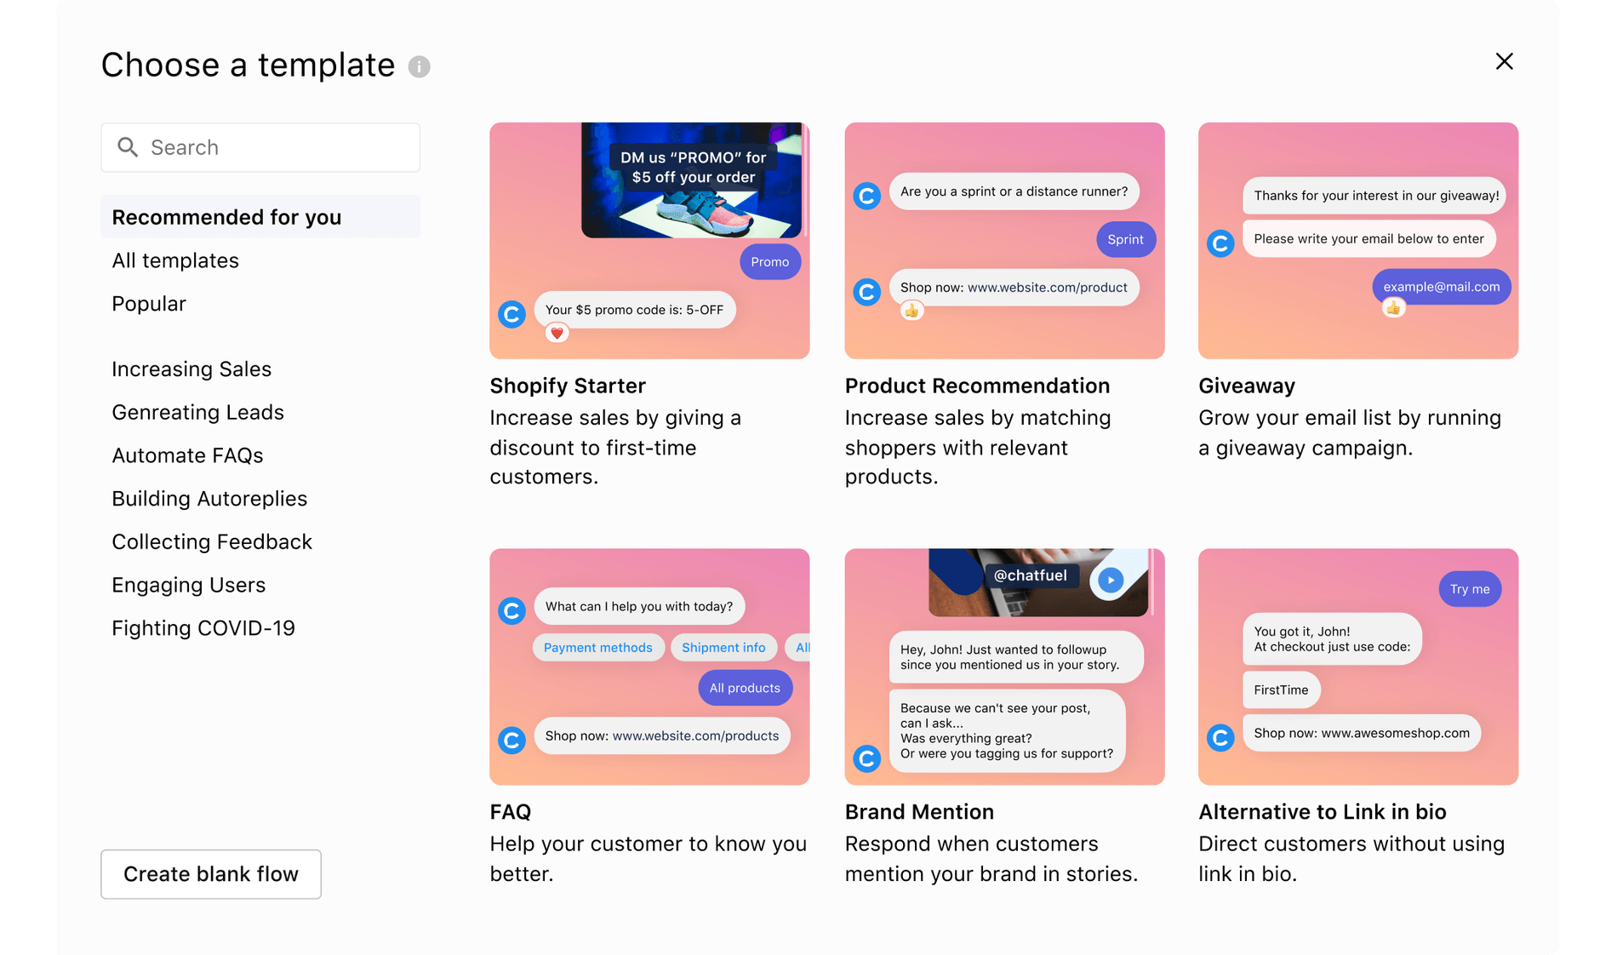The height and width of the screenshot is (955, 1617).
Task: Click the Create blank flow button
Action: 211,874
